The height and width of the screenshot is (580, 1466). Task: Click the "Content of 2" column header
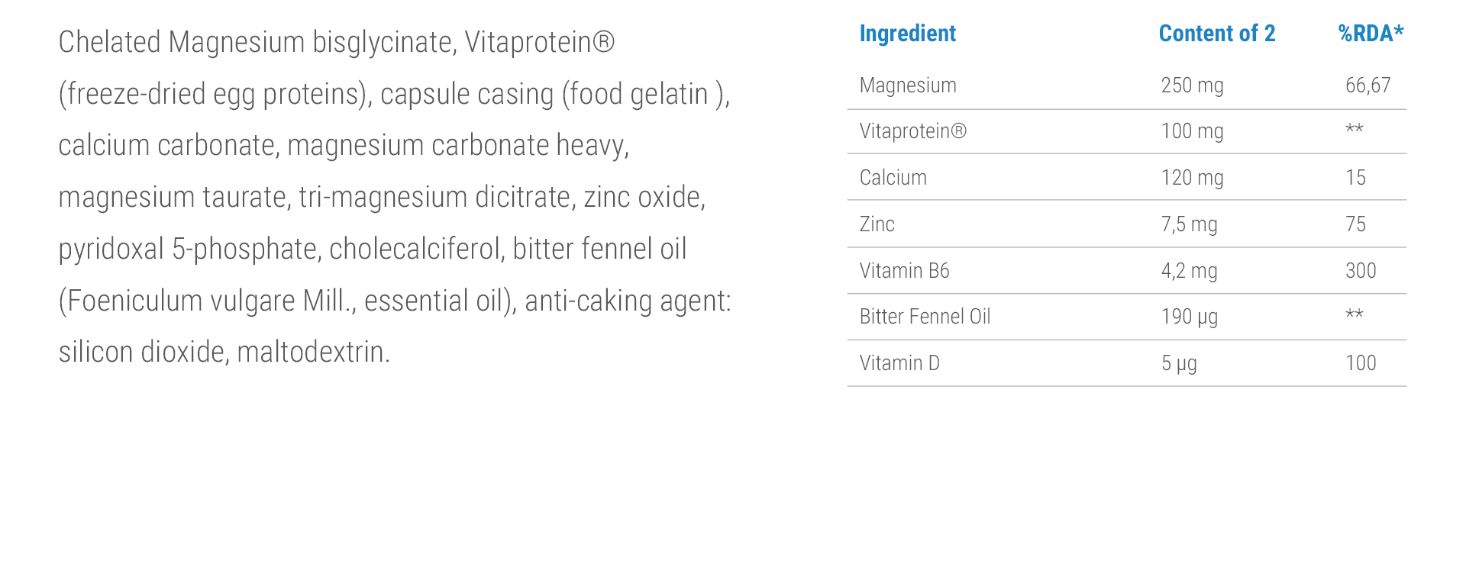(x=1216, y=34)
